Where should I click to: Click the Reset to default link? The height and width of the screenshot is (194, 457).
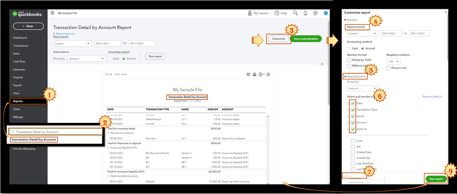tap(432, 97)
